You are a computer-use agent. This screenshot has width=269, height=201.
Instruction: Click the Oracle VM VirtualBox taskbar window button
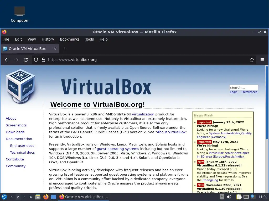[84, 197]
